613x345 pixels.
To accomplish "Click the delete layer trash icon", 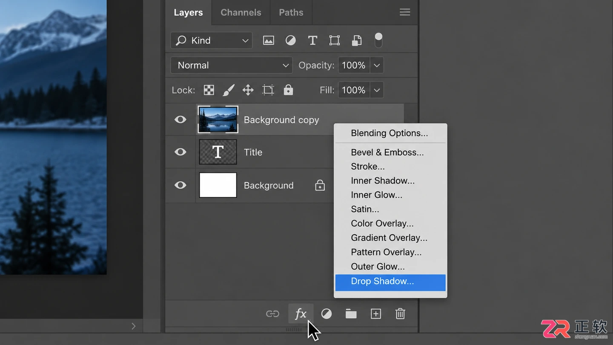I will pyautogui.click(x=400, y=314).
